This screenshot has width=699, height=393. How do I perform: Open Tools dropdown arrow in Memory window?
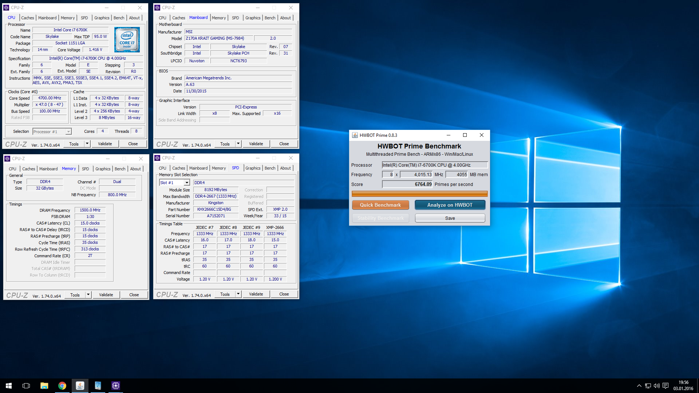(x=88, y=295)
